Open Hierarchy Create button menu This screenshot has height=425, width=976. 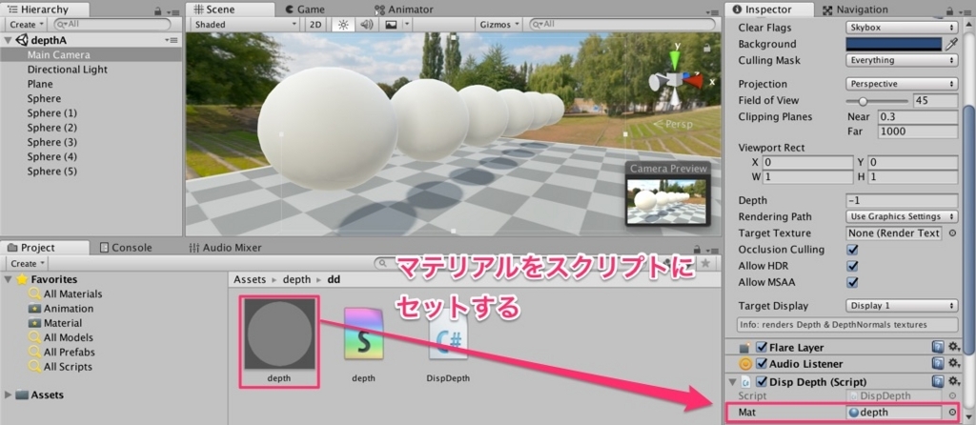(26, 25)
